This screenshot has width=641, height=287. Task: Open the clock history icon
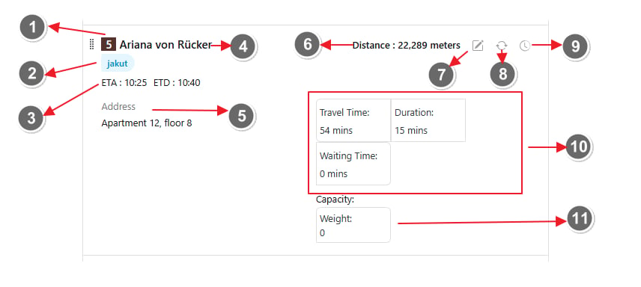(525, 46)
